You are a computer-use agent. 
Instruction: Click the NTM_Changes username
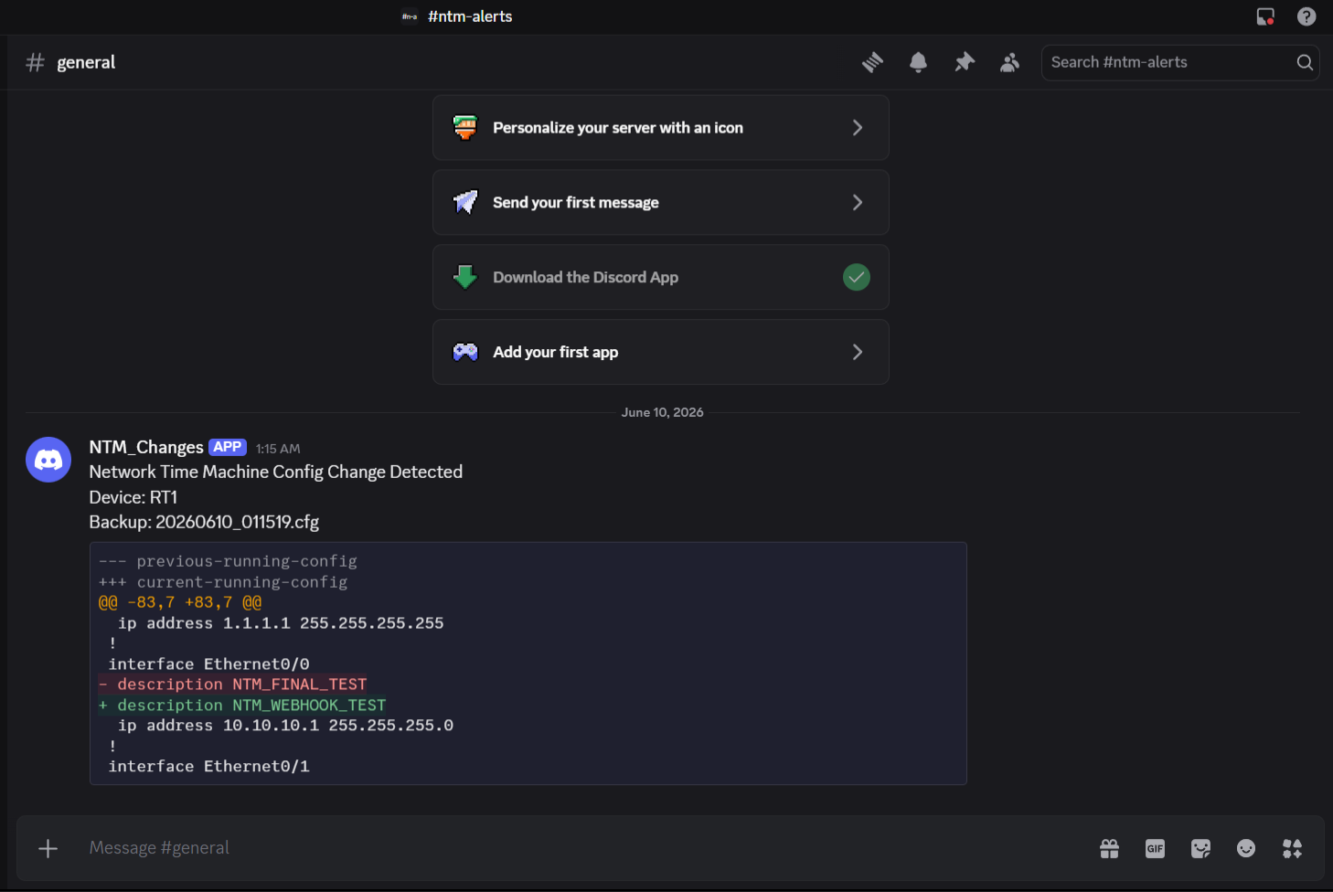point(146,447)
